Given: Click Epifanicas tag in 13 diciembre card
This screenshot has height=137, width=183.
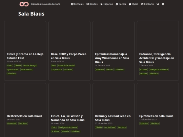Looking at the screenshot, I should pos(144,123).
